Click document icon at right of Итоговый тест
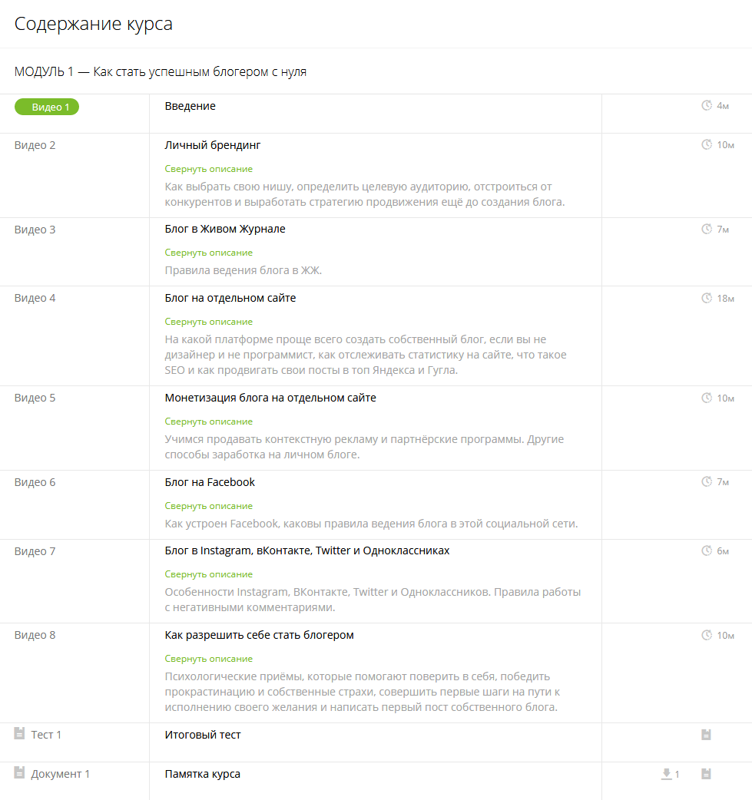 pos(706,735)
